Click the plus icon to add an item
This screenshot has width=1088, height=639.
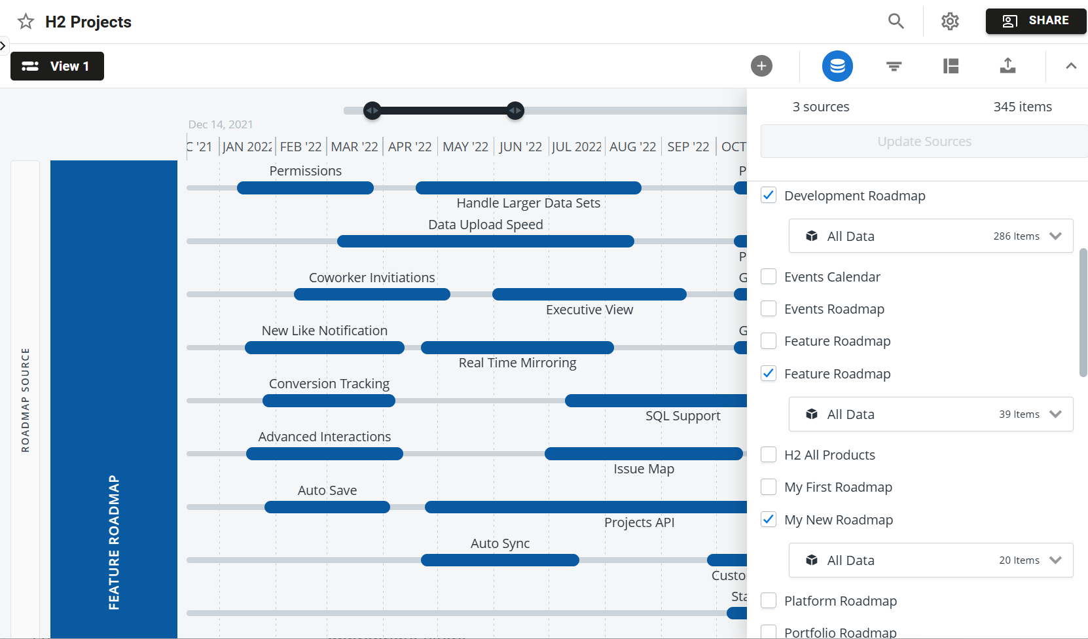(761, 65)
